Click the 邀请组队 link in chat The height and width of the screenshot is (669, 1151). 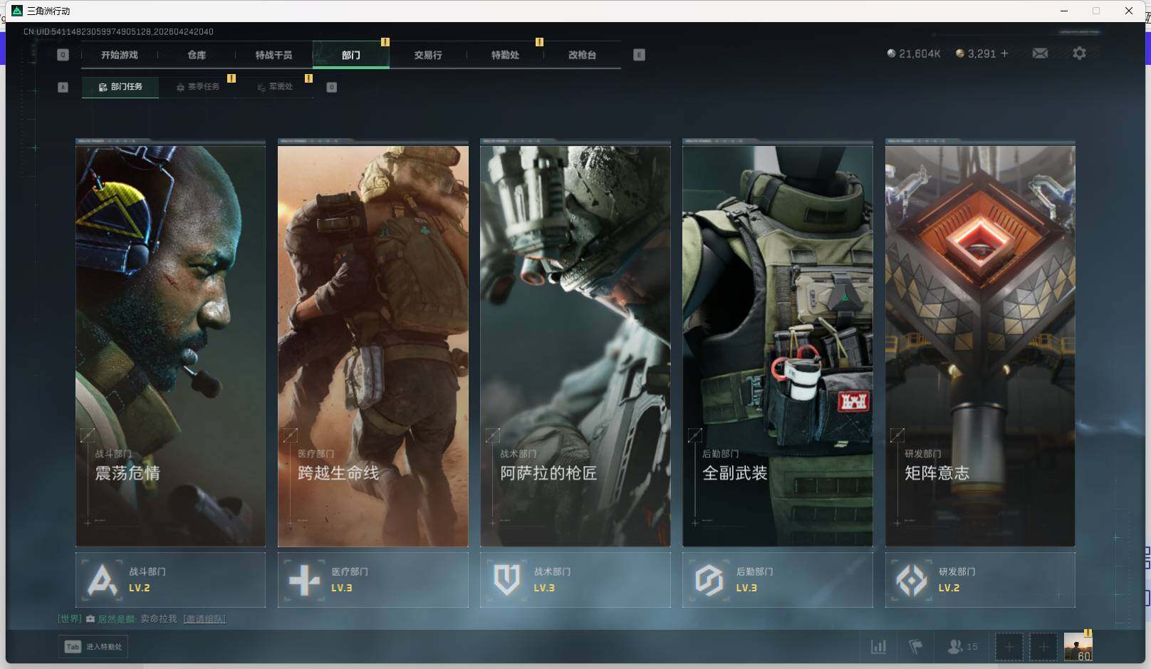(204, 619)
